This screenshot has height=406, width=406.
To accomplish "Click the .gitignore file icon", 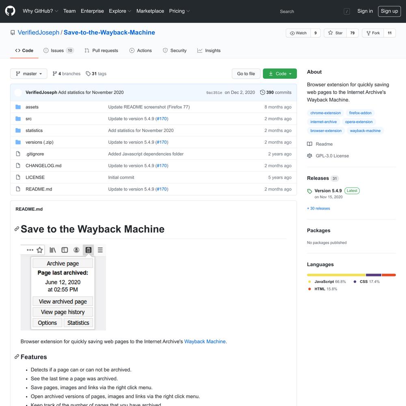I will coord(18,154).
